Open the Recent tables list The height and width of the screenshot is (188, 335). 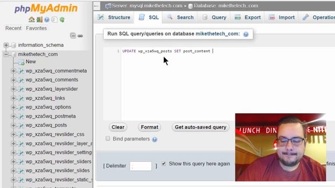coord(13,28)
